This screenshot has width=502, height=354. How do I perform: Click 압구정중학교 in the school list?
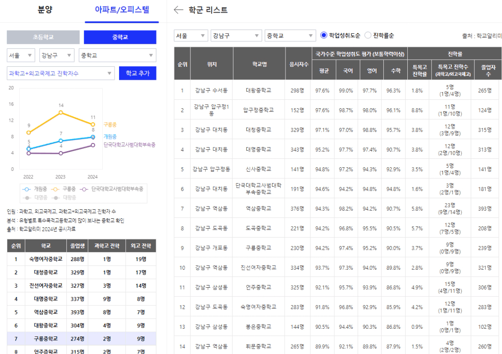coord(258,110)
